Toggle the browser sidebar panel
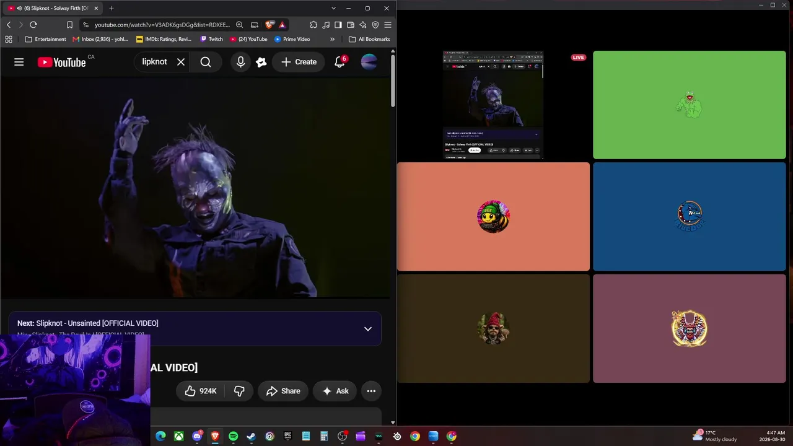Image resolution: width=793 pixels, height=446 pixels. click(x=338, y=25)
